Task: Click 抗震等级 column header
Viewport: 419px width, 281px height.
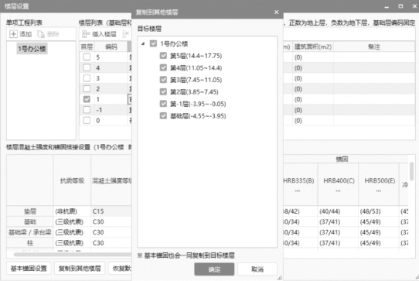Action: [72, 180]
